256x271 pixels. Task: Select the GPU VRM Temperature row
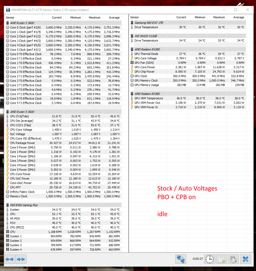click(188, 98)
